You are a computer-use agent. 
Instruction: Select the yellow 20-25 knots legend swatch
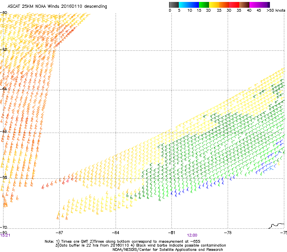(214, 5)
